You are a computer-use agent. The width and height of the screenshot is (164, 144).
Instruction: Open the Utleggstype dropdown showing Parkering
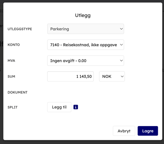pyautogui.click(x=86, y=29)
